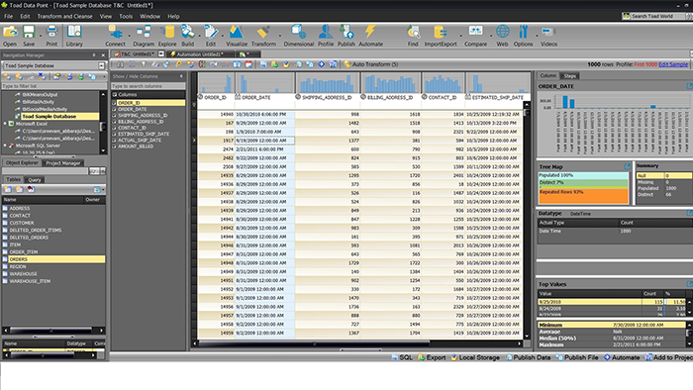Image resolution: width=693 pixels, height=390 pixels.
Task: Click the green Distinct 7% block
Action: [x=583, y=183]
